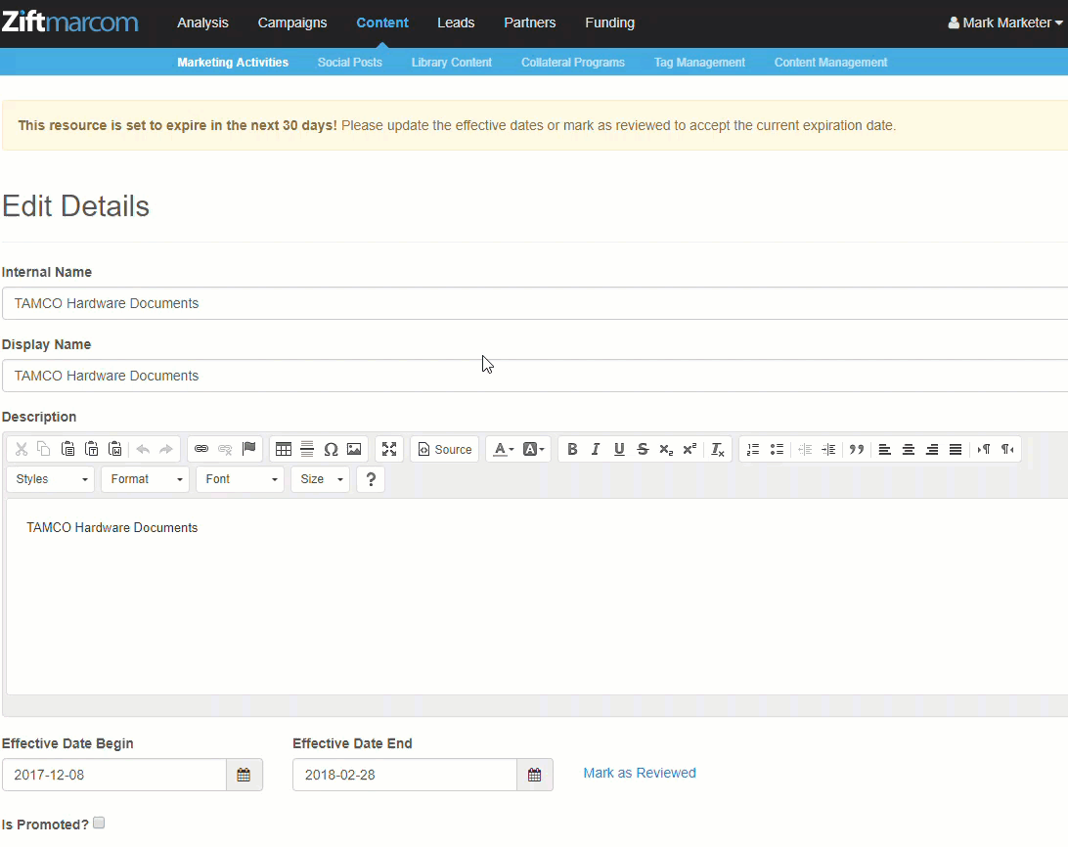Click the Decrease Indent icon

(805, 449)
